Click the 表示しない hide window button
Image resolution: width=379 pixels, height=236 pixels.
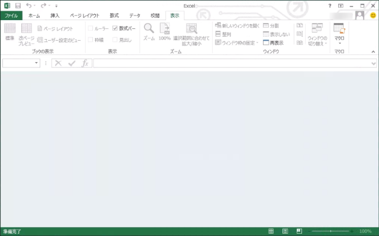point(277,34)
